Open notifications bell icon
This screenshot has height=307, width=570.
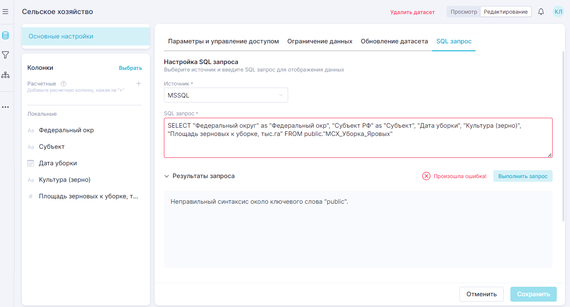click(x=541, y=12)
